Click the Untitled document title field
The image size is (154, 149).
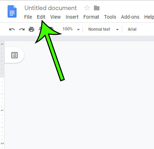pyautogui.click(x=51, y=8)
